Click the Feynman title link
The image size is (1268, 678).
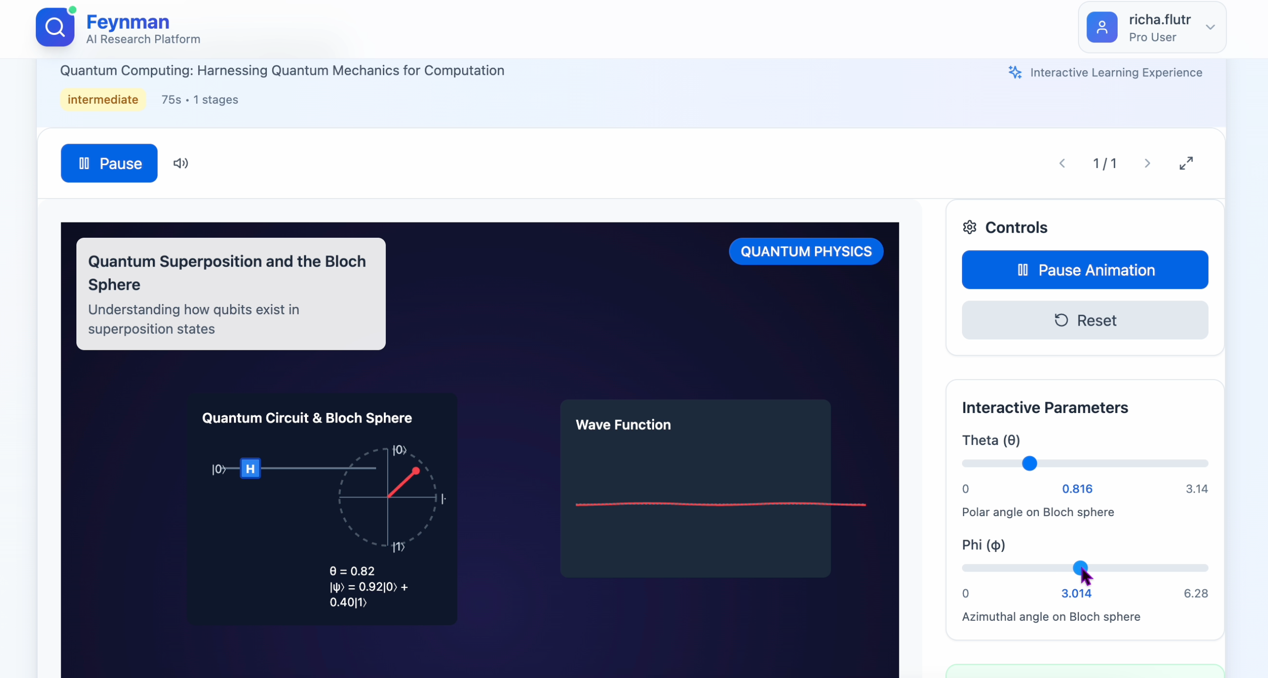[127, 21]
